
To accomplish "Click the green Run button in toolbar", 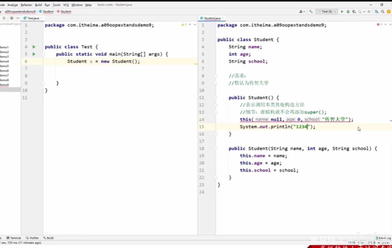I will tap(342, 11).
